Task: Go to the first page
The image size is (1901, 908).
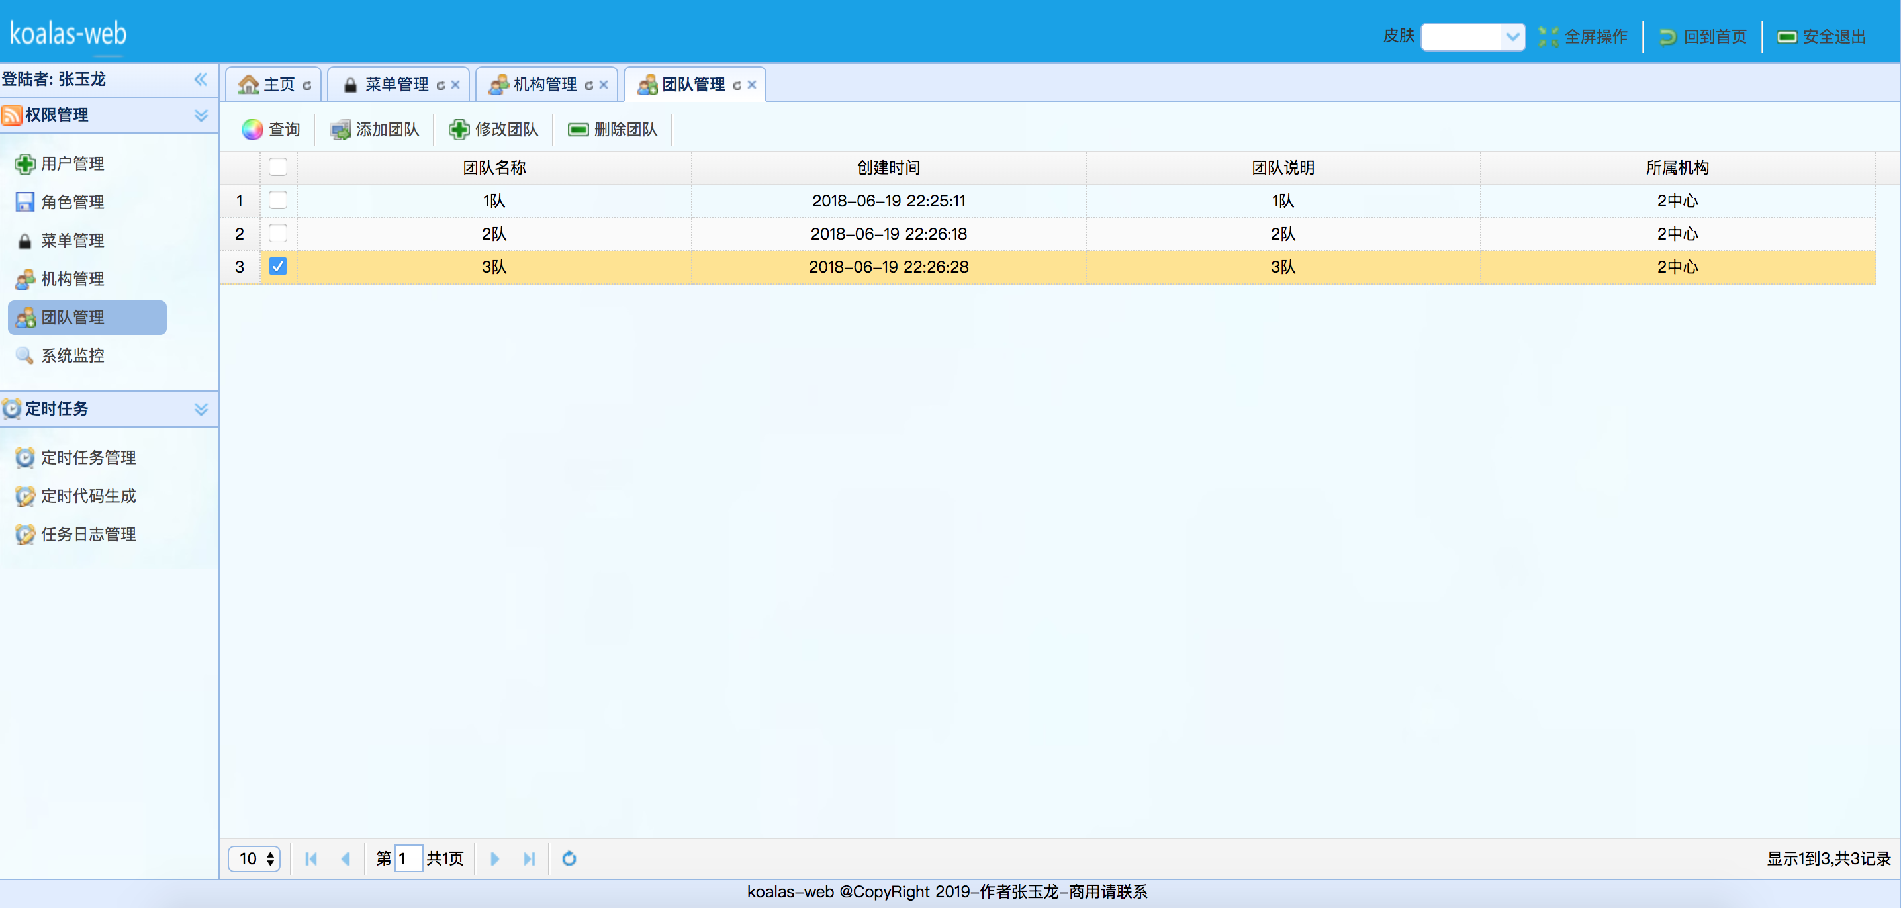Action: pyautogui.click(x=311, y=858)
